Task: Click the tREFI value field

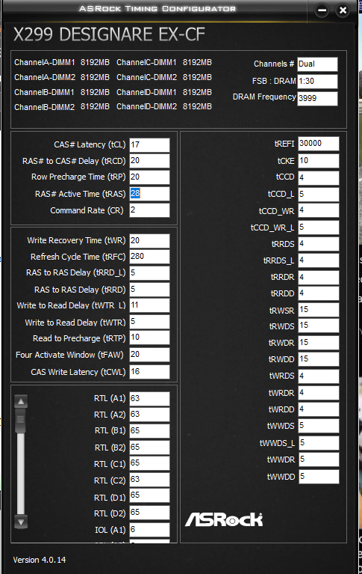Action: (x=319, y=144)
